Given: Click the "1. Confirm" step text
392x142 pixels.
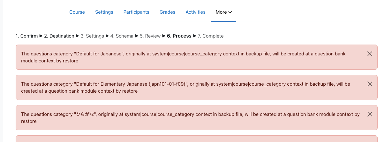Looking at the screenshot, I should 26,36.
